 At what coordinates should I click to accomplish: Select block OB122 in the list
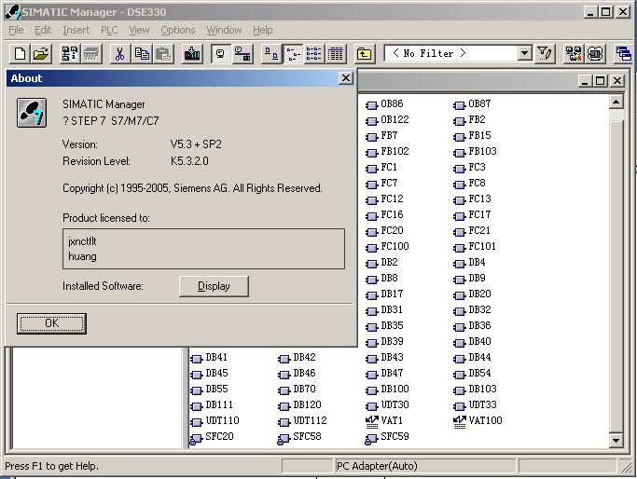pyautogui.click(x=394, y=120)
